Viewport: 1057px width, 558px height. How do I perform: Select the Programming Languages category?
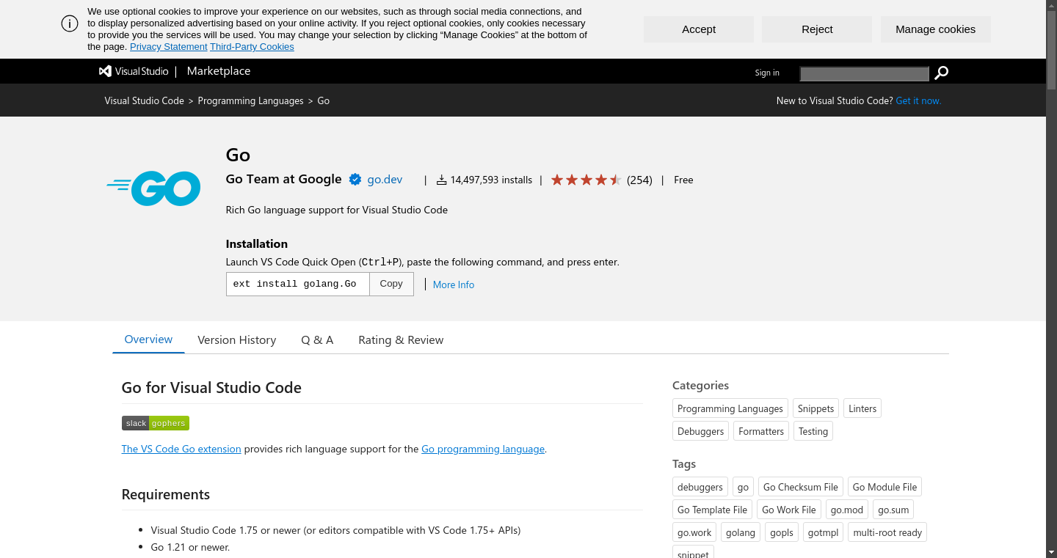tap(730, 408)
